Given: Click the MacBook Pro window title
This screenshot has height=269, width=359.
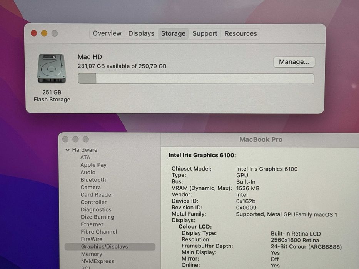Looking at the screenshot, I should click(261, 139).
